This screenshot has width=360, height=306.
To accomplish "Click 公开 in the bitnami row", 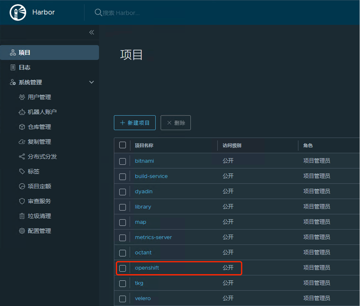I will pyautogui.click(x=228, y=161).
